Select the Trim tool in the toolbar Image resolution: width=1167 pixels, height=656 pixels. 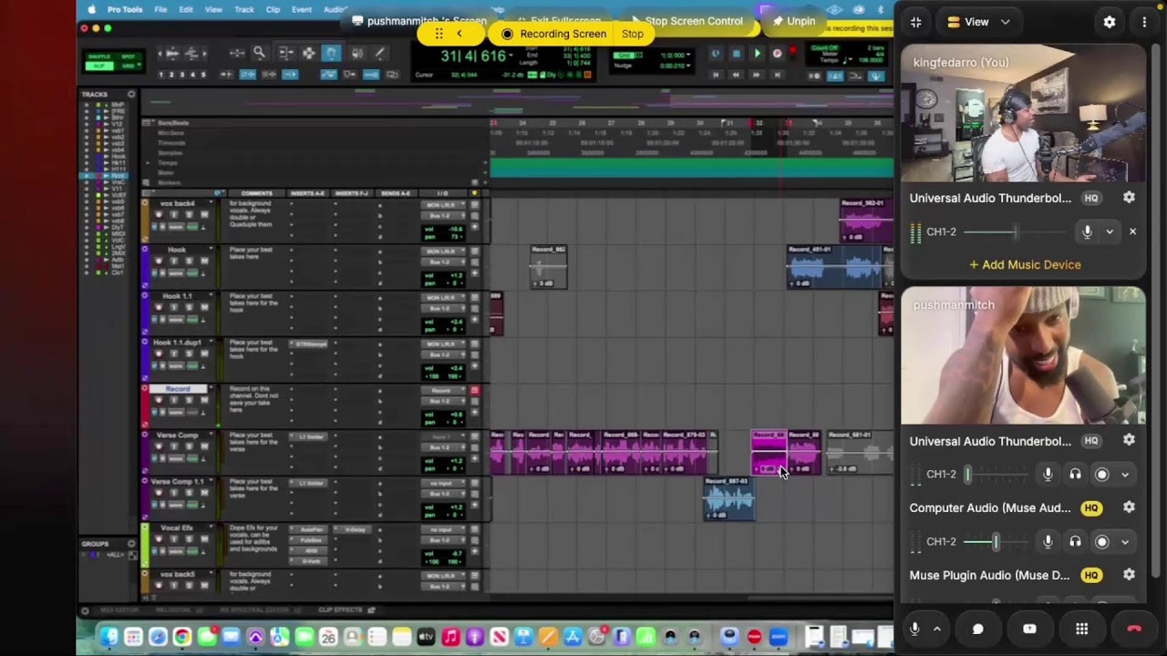[x=285, y=53]
